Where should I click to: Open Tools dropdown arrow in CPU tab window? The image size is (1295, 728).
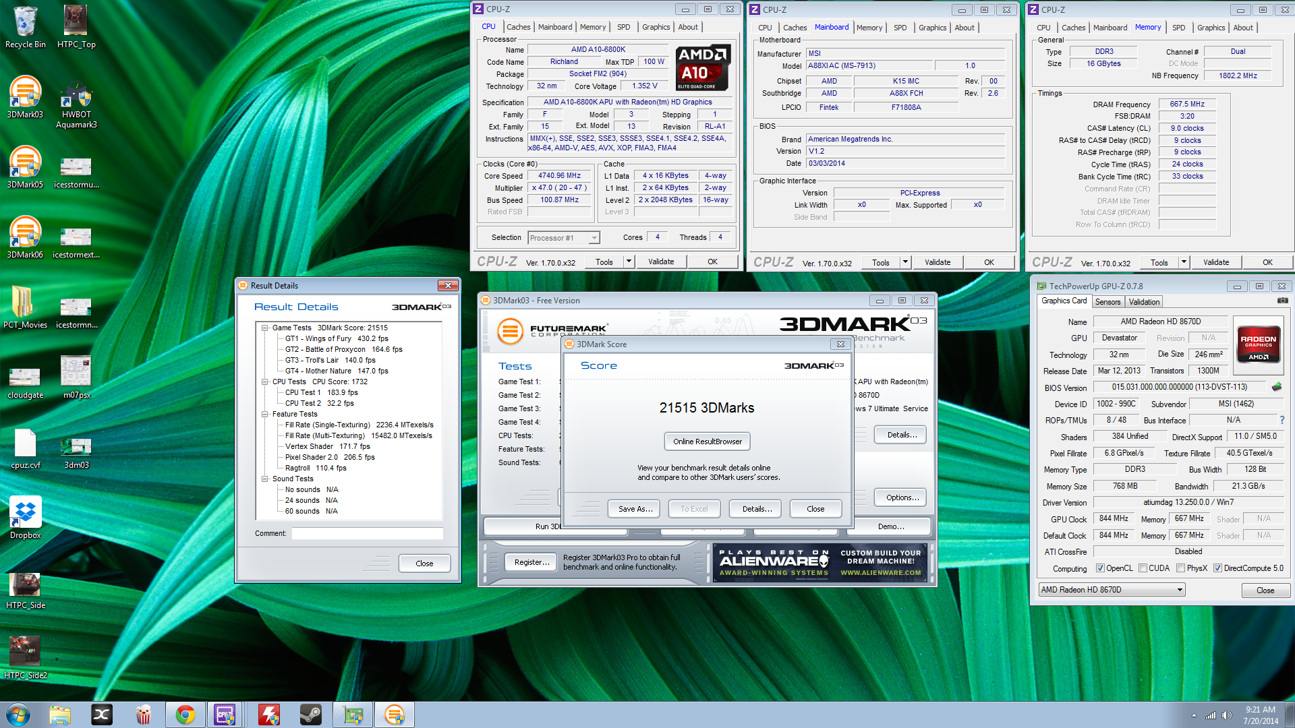tap(629, 262)
